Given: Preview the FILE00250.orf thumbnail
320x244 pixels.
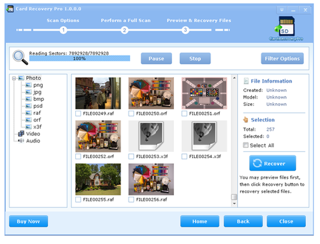Looking at the screenshot, I should [x=151, y=93].
